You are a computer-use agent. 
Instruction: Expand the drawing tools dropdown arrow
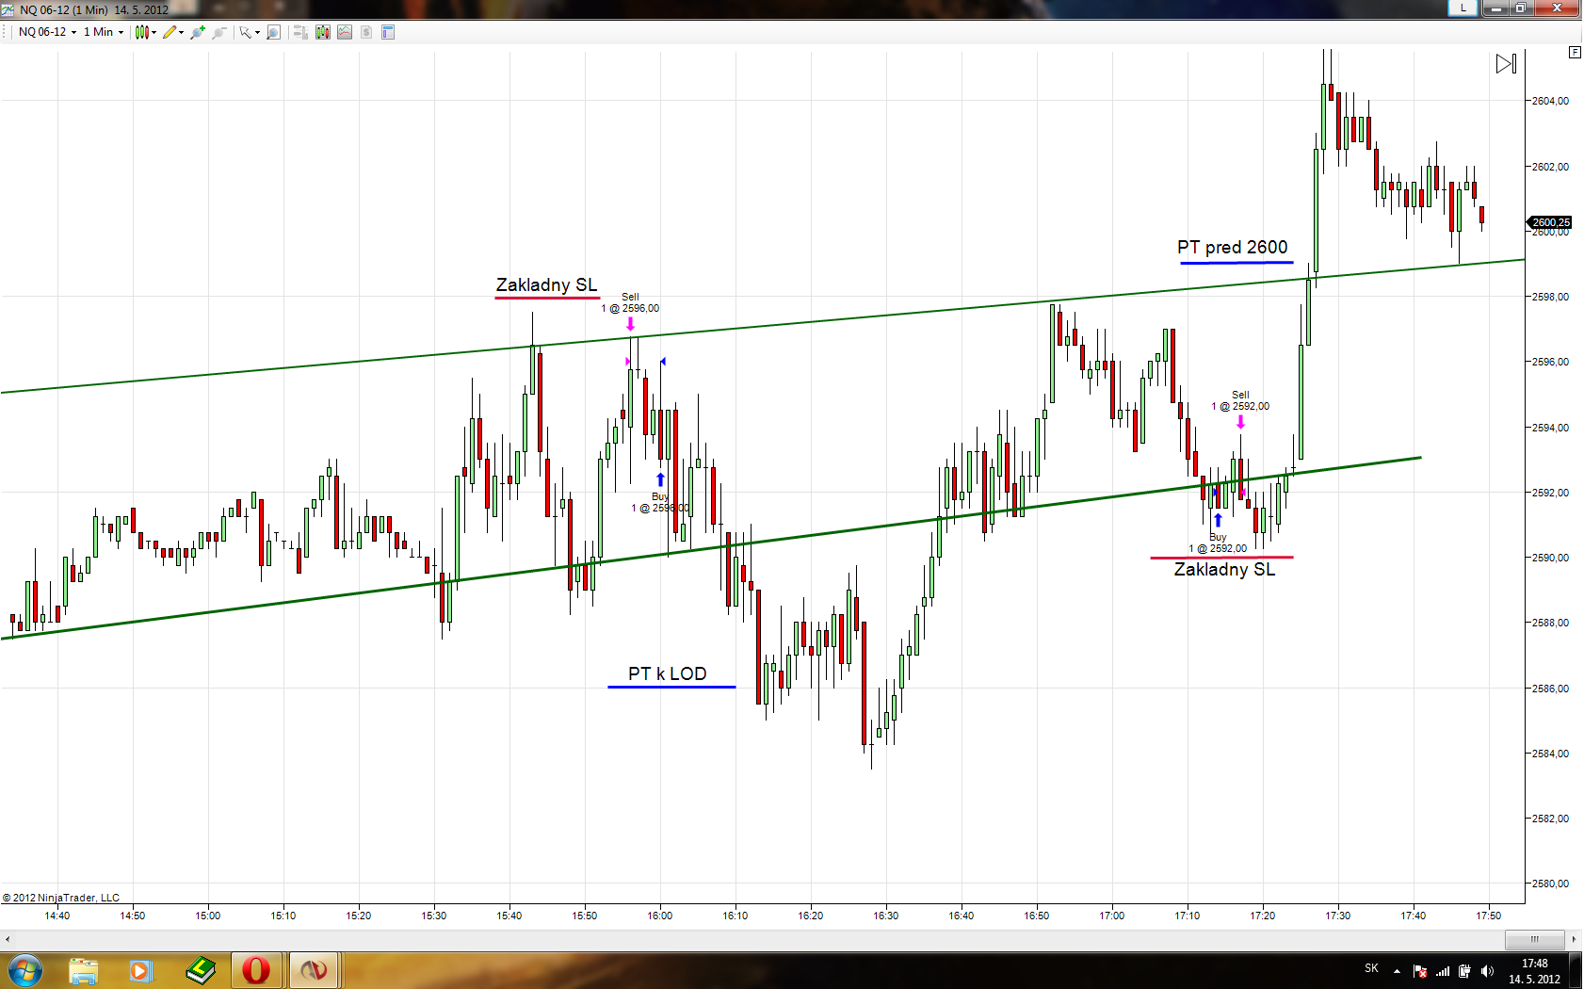(181, 32)
